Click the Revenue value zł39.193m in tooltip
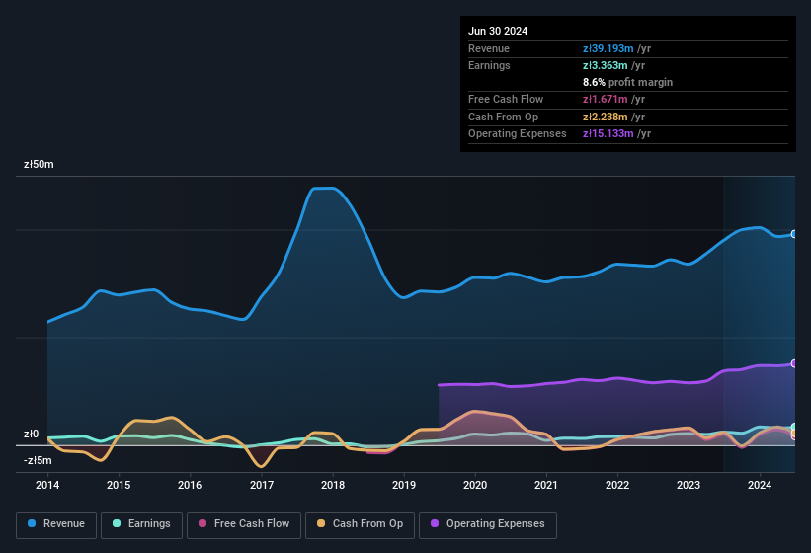 click(607, 48)
